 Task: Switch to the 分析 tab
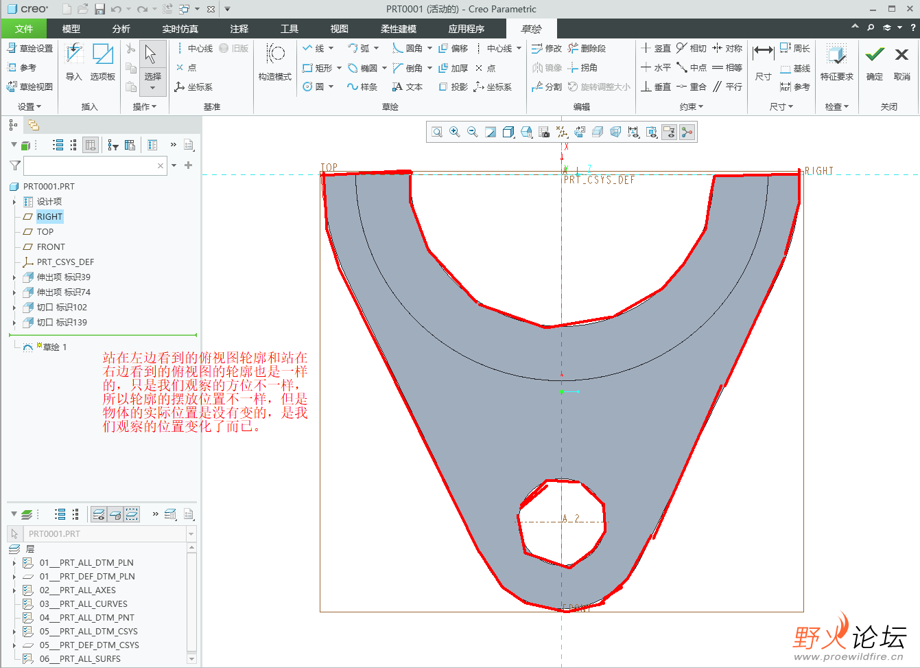pyautogui.click(x=121, y=29)
